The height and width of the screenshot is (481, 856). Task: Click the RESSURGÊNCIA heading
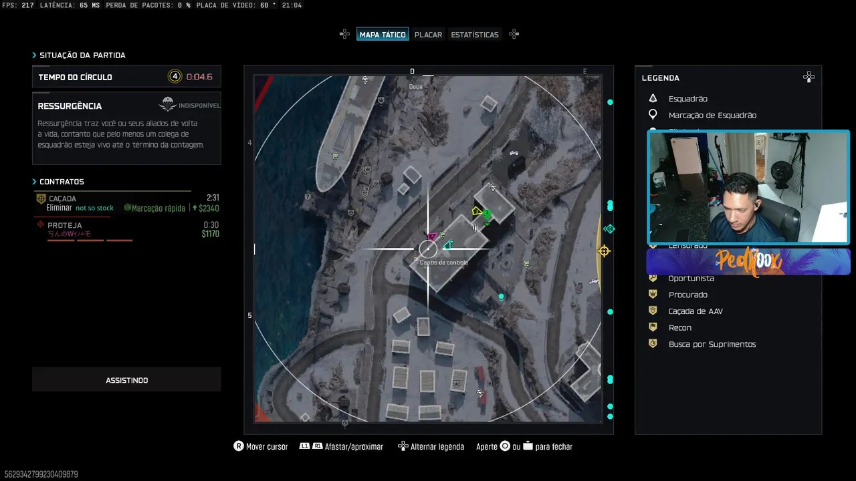pos(70,106)
